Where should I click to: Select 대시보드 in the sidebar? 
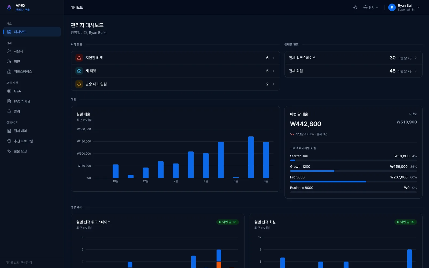pyautogui.click(x=32, y=32)
